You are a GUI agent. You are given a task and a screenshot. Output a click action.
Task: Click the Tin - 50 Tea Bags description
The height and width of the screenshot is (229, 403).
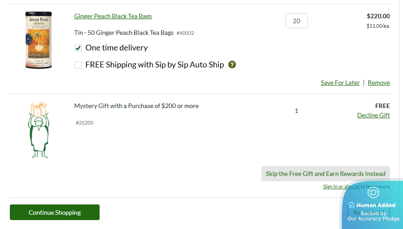click(124, 33)
